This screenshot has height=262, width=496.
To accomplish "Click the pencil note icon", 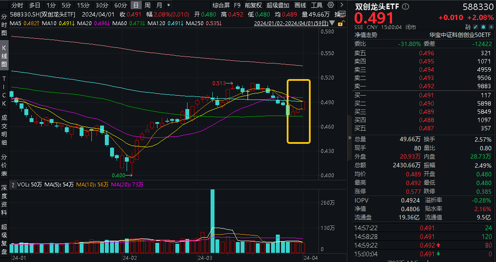I will pyautogui.click(x=476, y=27).
